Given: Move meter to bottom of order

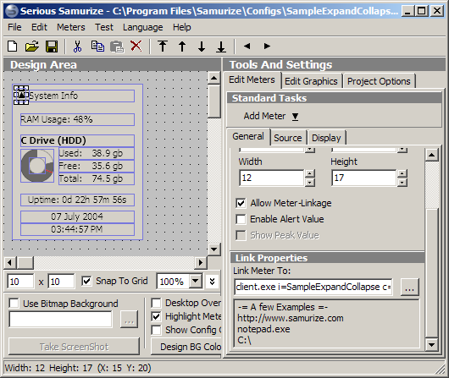Looking at the screenshot, I should tap(221, 47).
